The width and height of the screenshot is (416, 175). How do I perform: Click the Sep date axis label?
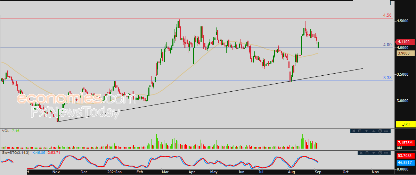pos(318,172)
